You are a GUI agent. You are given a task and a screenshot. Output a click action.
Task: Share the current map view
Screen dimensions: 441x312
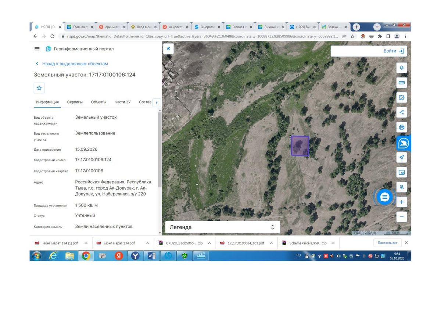[x=402, y=112]
